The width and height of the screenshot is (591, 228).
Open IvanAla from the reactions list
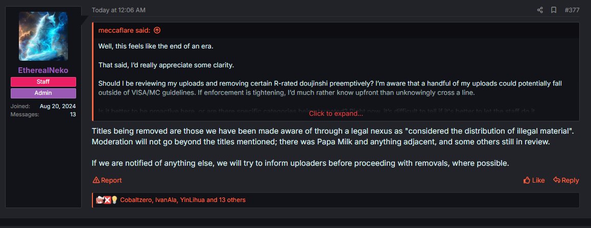pyautogui.click(x=165, y=200)
